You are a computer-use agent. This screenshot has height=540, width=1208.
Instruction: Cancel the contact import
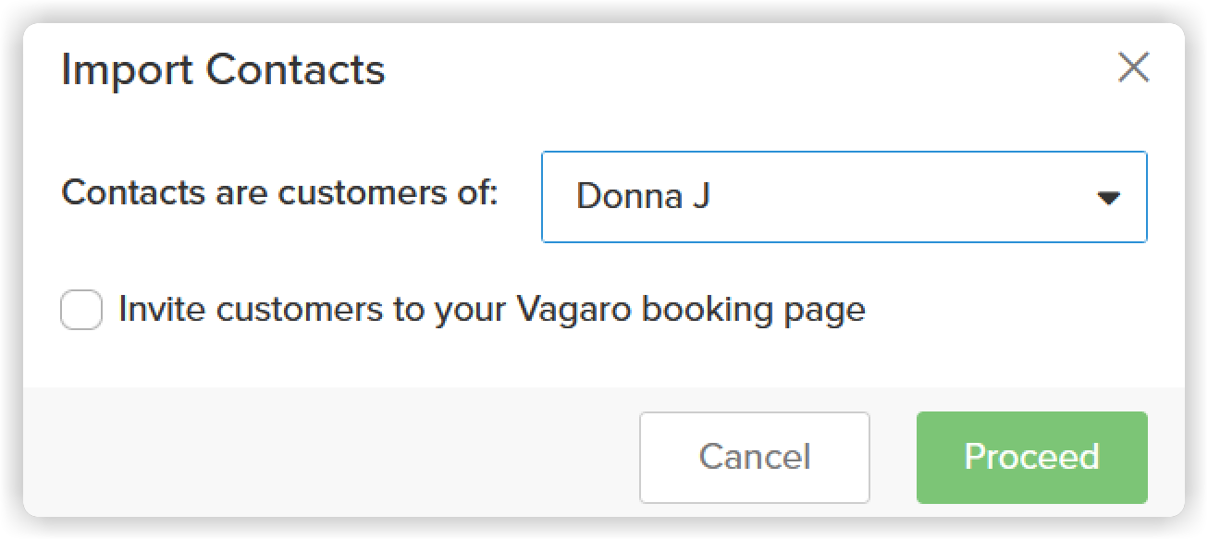pos(754,457)
